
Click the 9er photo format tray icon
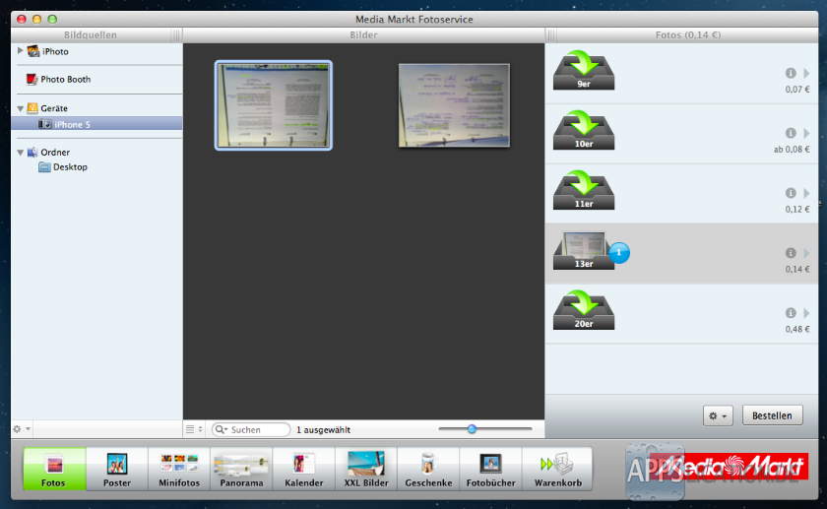583,70
